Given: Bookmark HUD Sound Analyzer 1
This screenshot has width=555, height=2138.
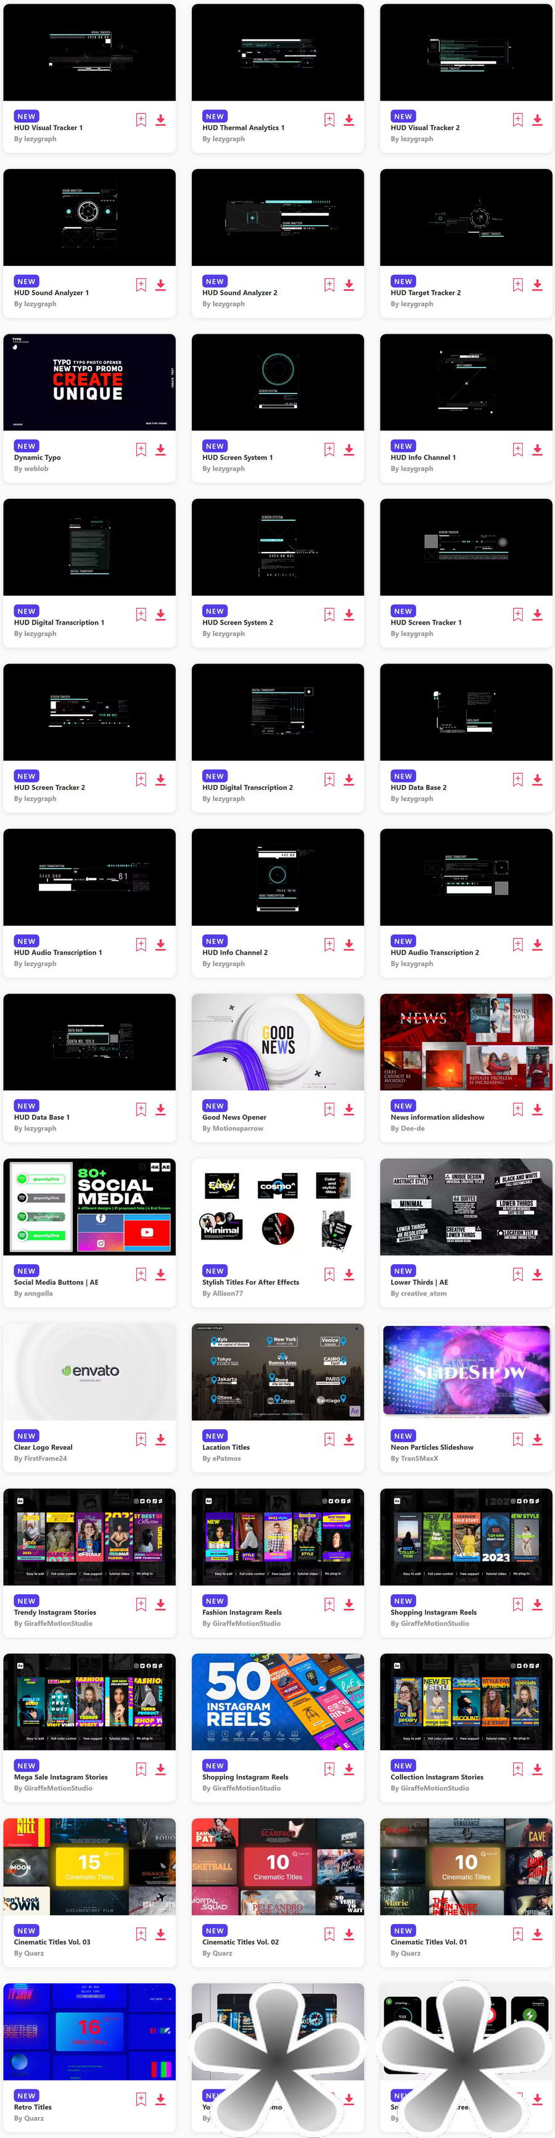Looking at the screenshot, I should (x=141, y=286).
